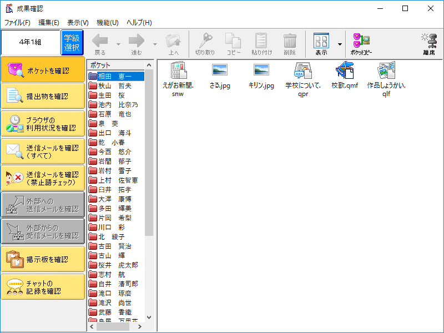Screen dimensions: 444x333
Task: Select the キリン.jpg image file
Action: [261, 70]
